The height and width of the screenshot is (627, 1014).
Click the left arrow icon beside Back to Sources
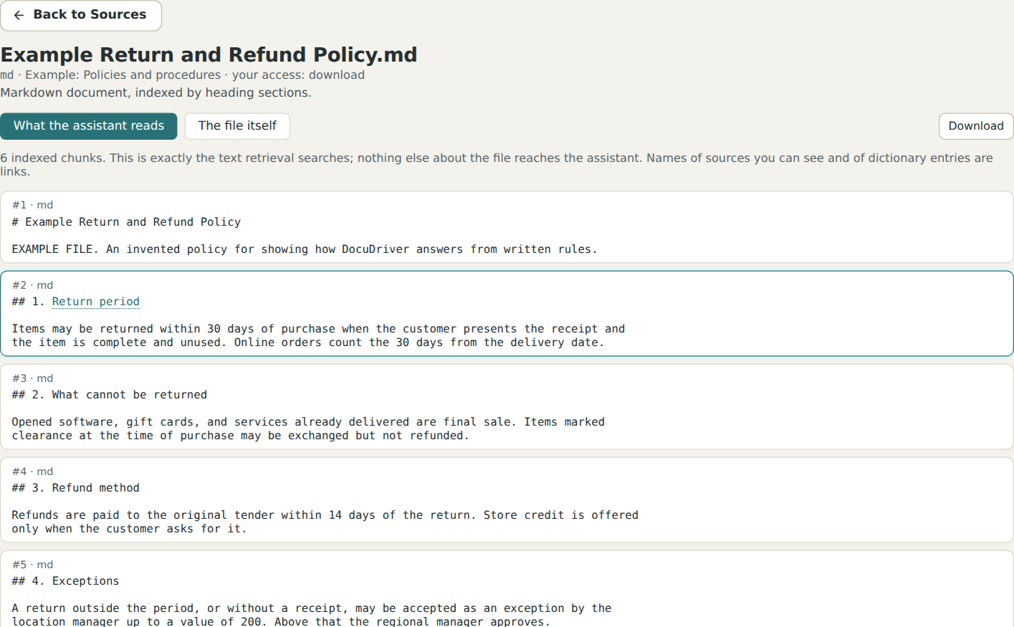click(x=19, y=15)
